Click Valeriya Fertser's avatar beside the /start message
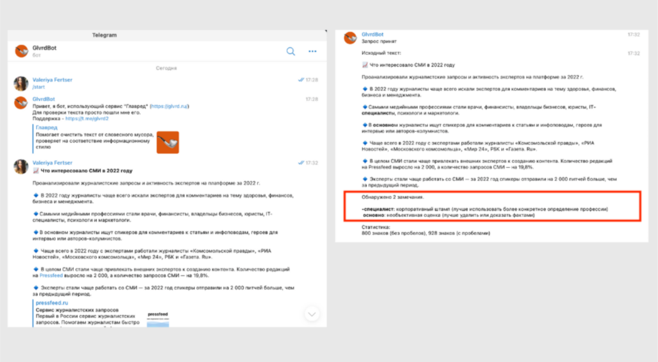Image resolution: width=658 pixels, height=362 pixels. tap(21, 83)
